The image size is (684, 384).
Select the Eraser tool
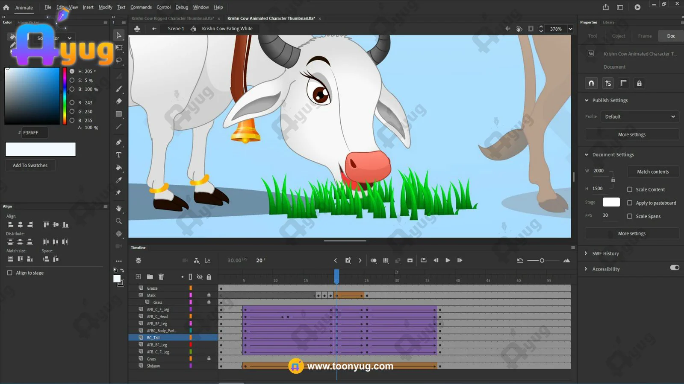pyautogui.click(x=119, y=101)
